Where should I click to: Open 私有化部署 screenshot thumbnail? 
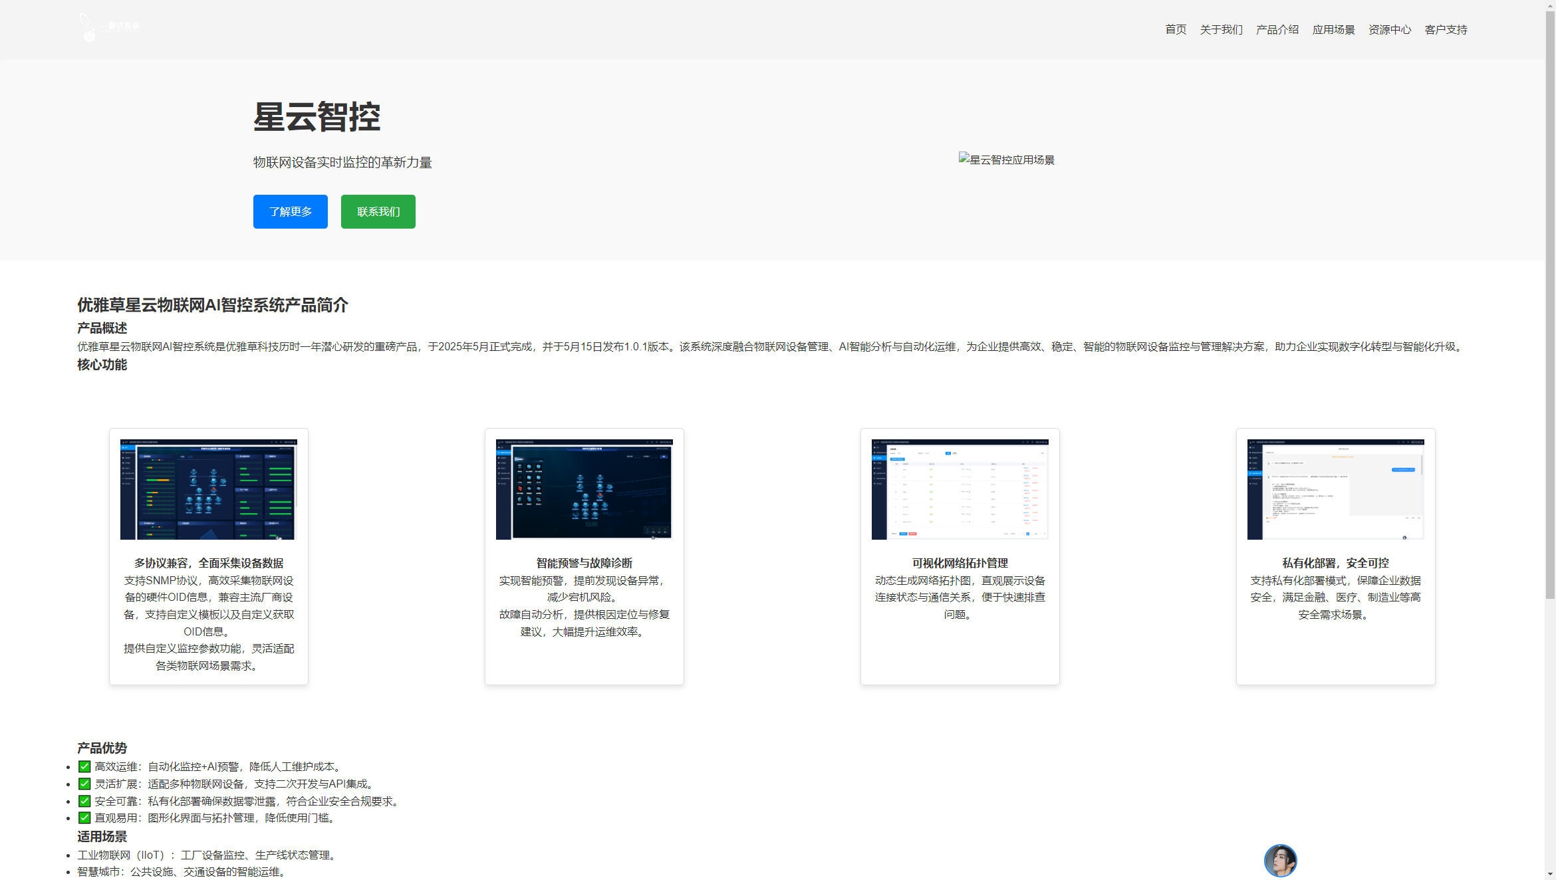(x=1335, y=489)
